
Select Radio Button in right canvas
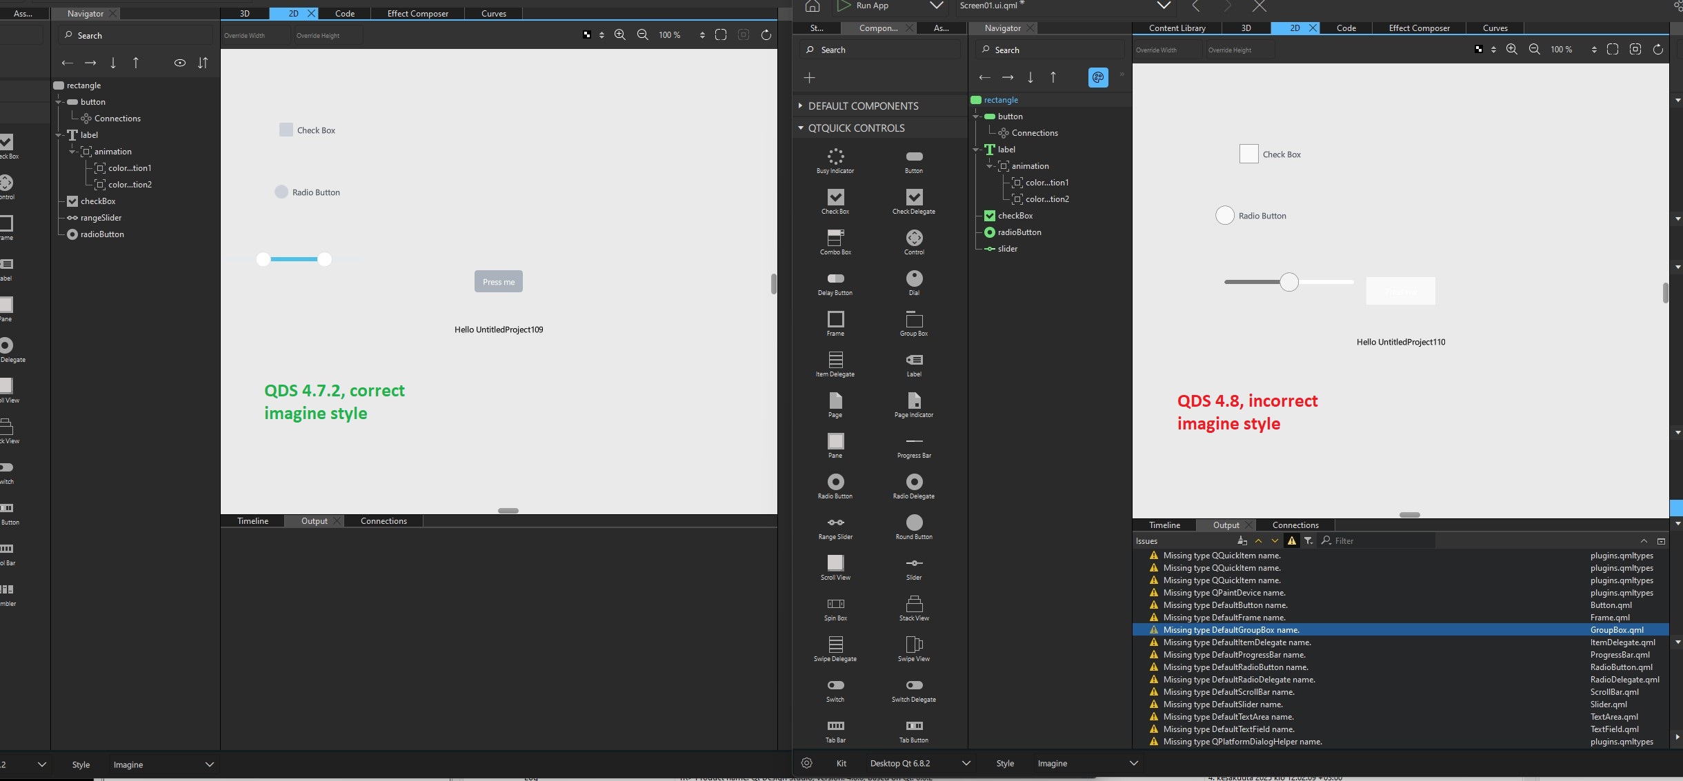1225,215
